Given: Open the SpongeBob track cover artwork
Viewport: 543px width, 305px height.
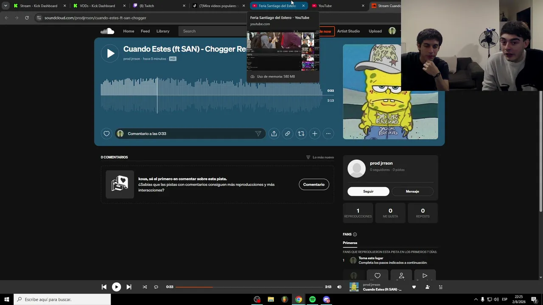Looking at the screenshot, I should tap(390, 91).
